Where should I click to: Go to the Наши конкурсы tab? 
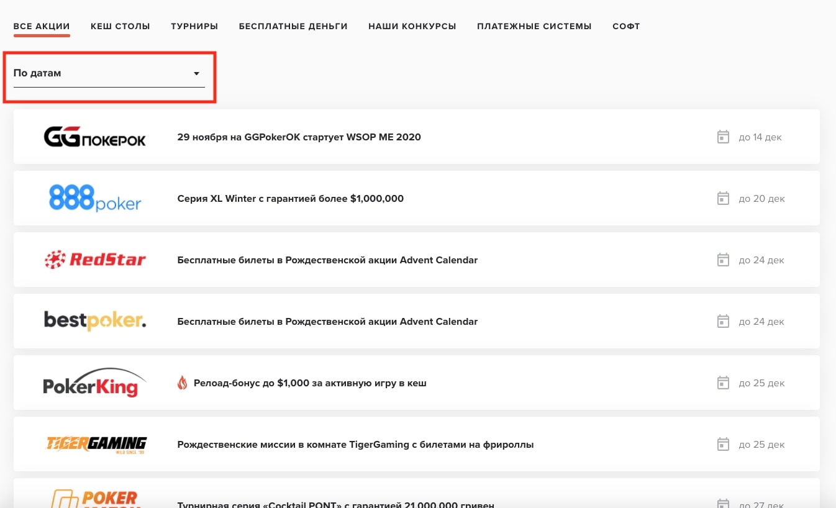(x=412, y=26)
